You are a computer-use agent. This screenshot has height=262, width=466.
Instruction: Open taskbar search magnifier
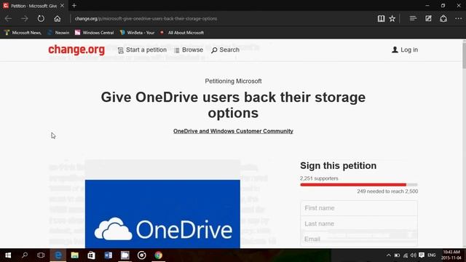tap(25, 255)
